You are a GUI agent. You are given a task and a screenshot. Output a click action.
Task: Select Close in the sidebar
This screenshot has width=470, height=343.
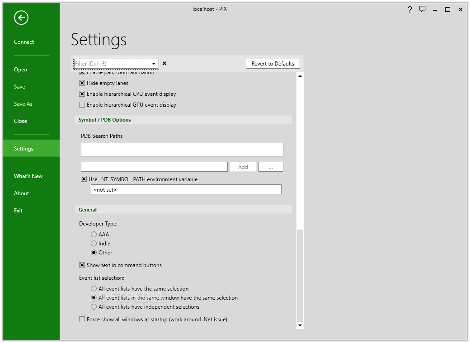pos(20,121)
